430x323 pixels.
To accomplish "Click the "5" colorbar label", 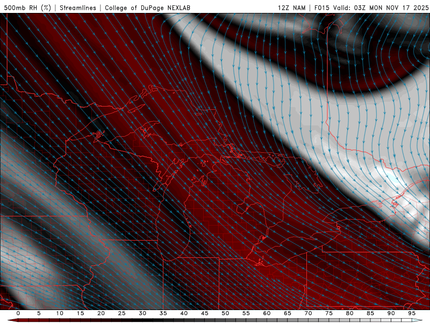I will tap(39, 313).
